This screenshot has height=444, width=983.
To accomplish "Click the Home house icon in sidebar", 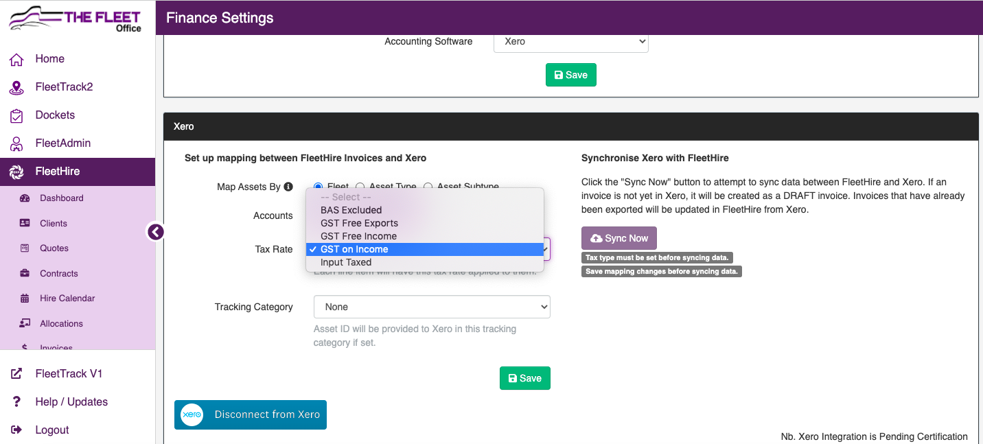I will pos(16,60).
